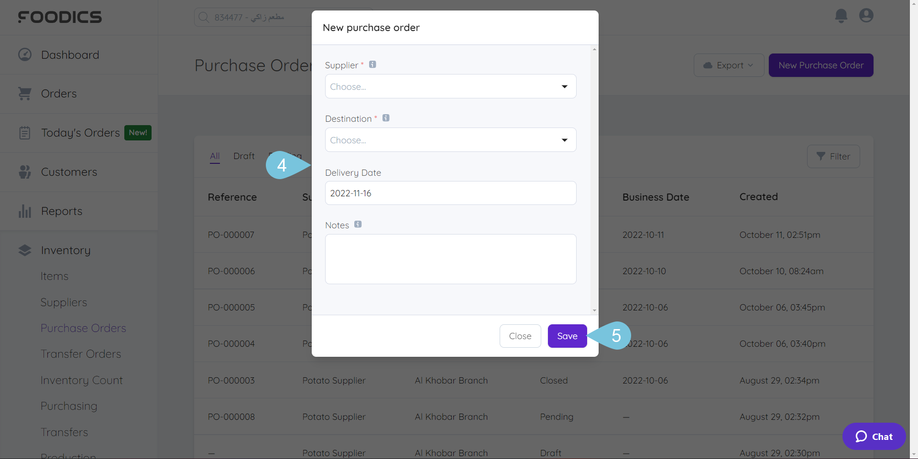Viewport: 918px width, 459px height.
Task: Open the Reports bar chart icon
Action: [x=24, y=211]
